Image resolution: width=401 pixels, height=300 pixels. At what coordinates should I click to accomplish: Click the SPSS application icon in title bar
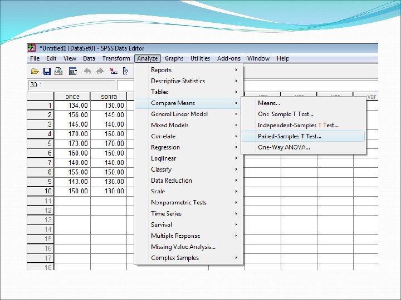point(31,48)
